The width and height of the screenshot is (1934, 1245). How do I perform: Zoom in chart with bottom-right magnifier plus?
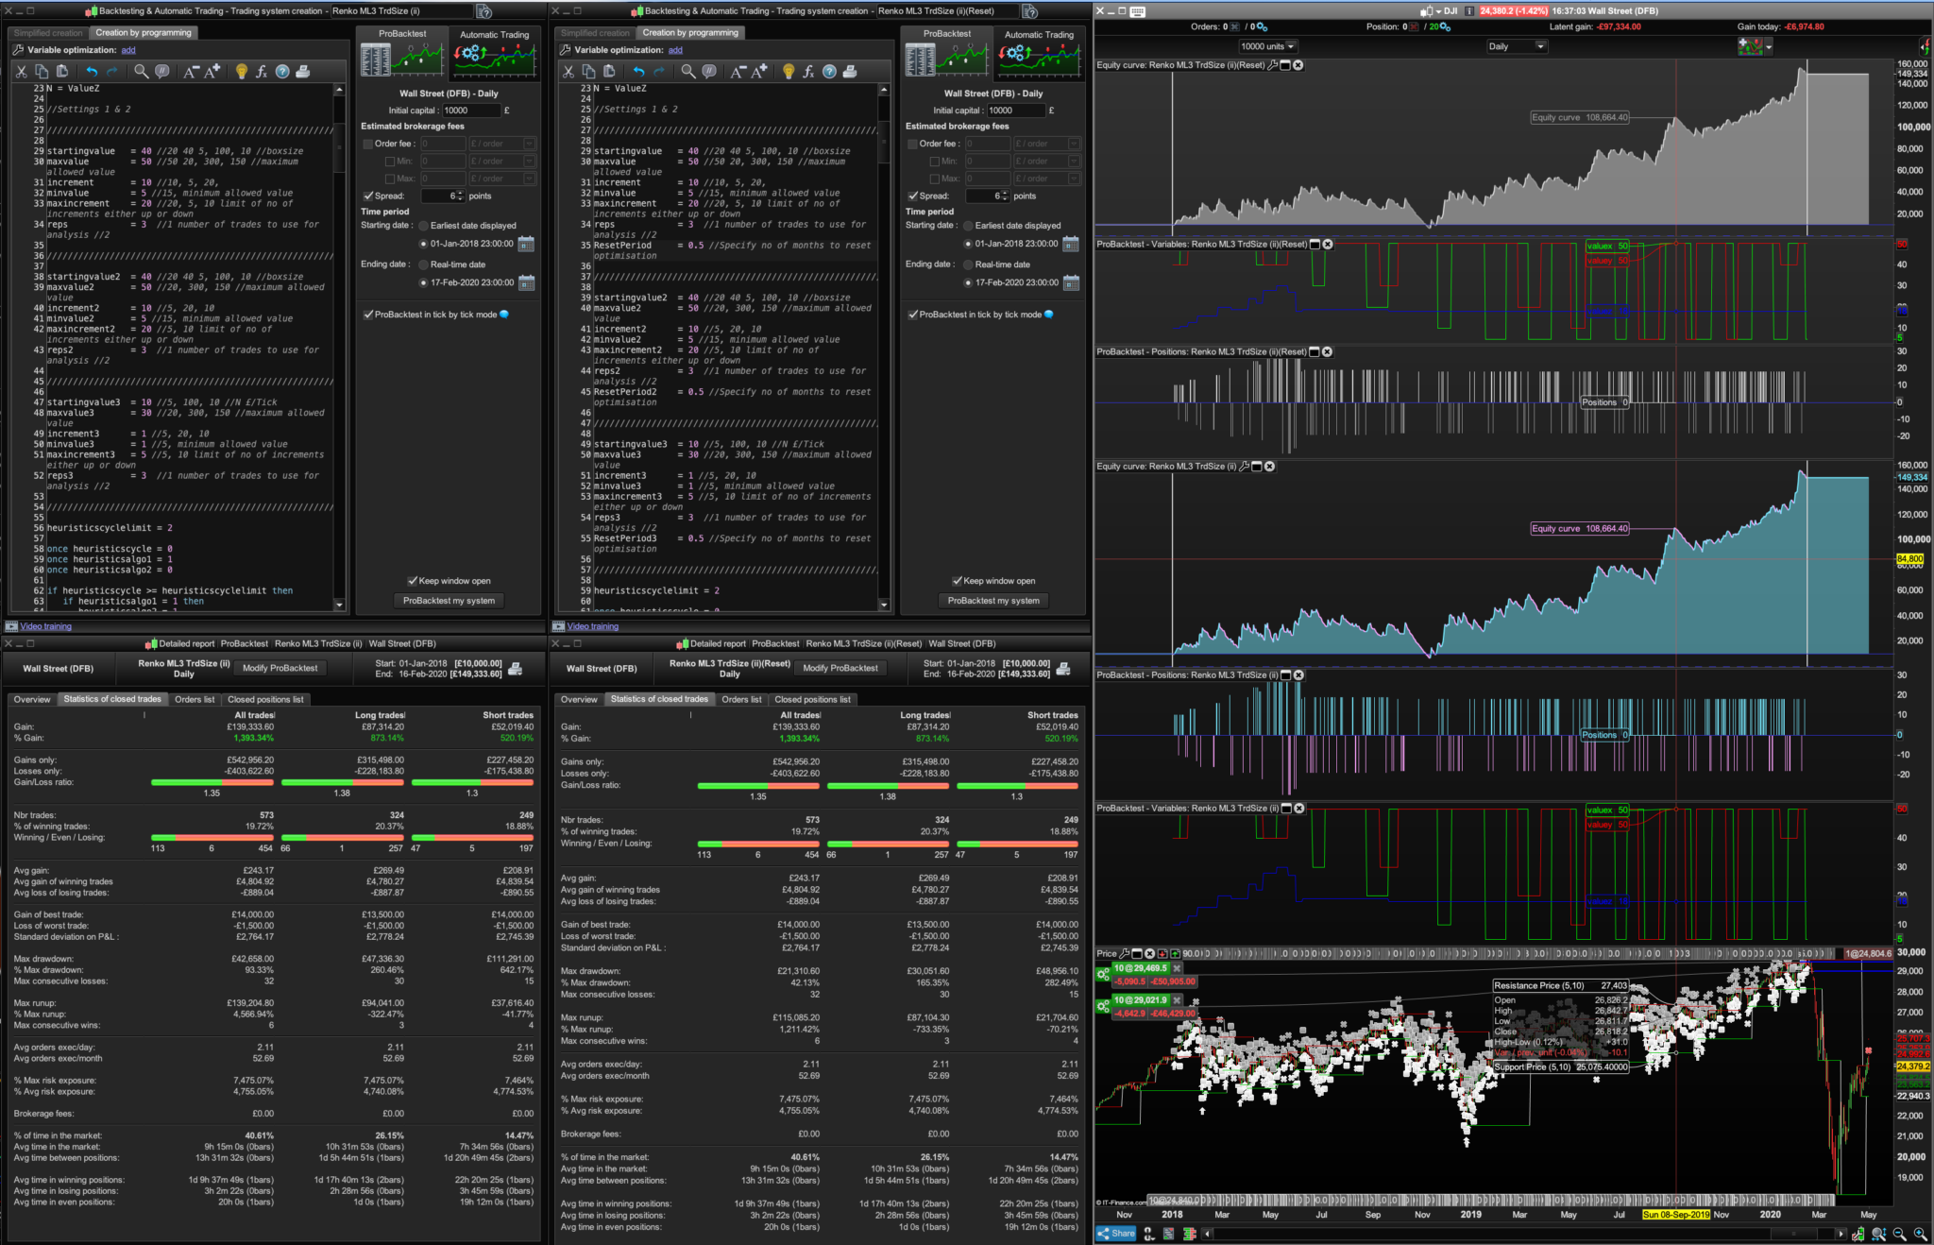[x=1920, y=1234]
